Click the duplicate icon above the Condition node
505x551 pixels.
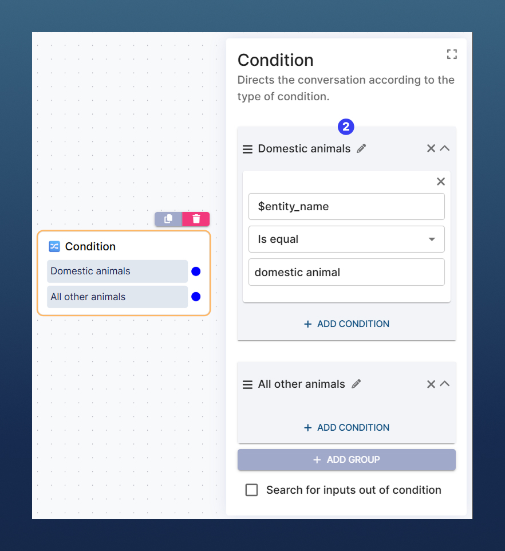(x=168, y=219)
